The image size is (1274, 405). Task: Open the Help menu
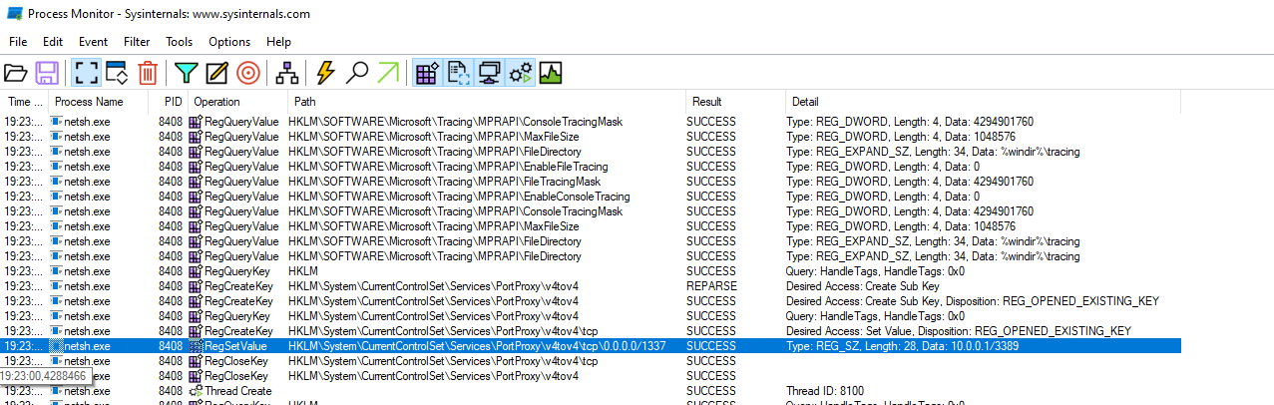279,42
